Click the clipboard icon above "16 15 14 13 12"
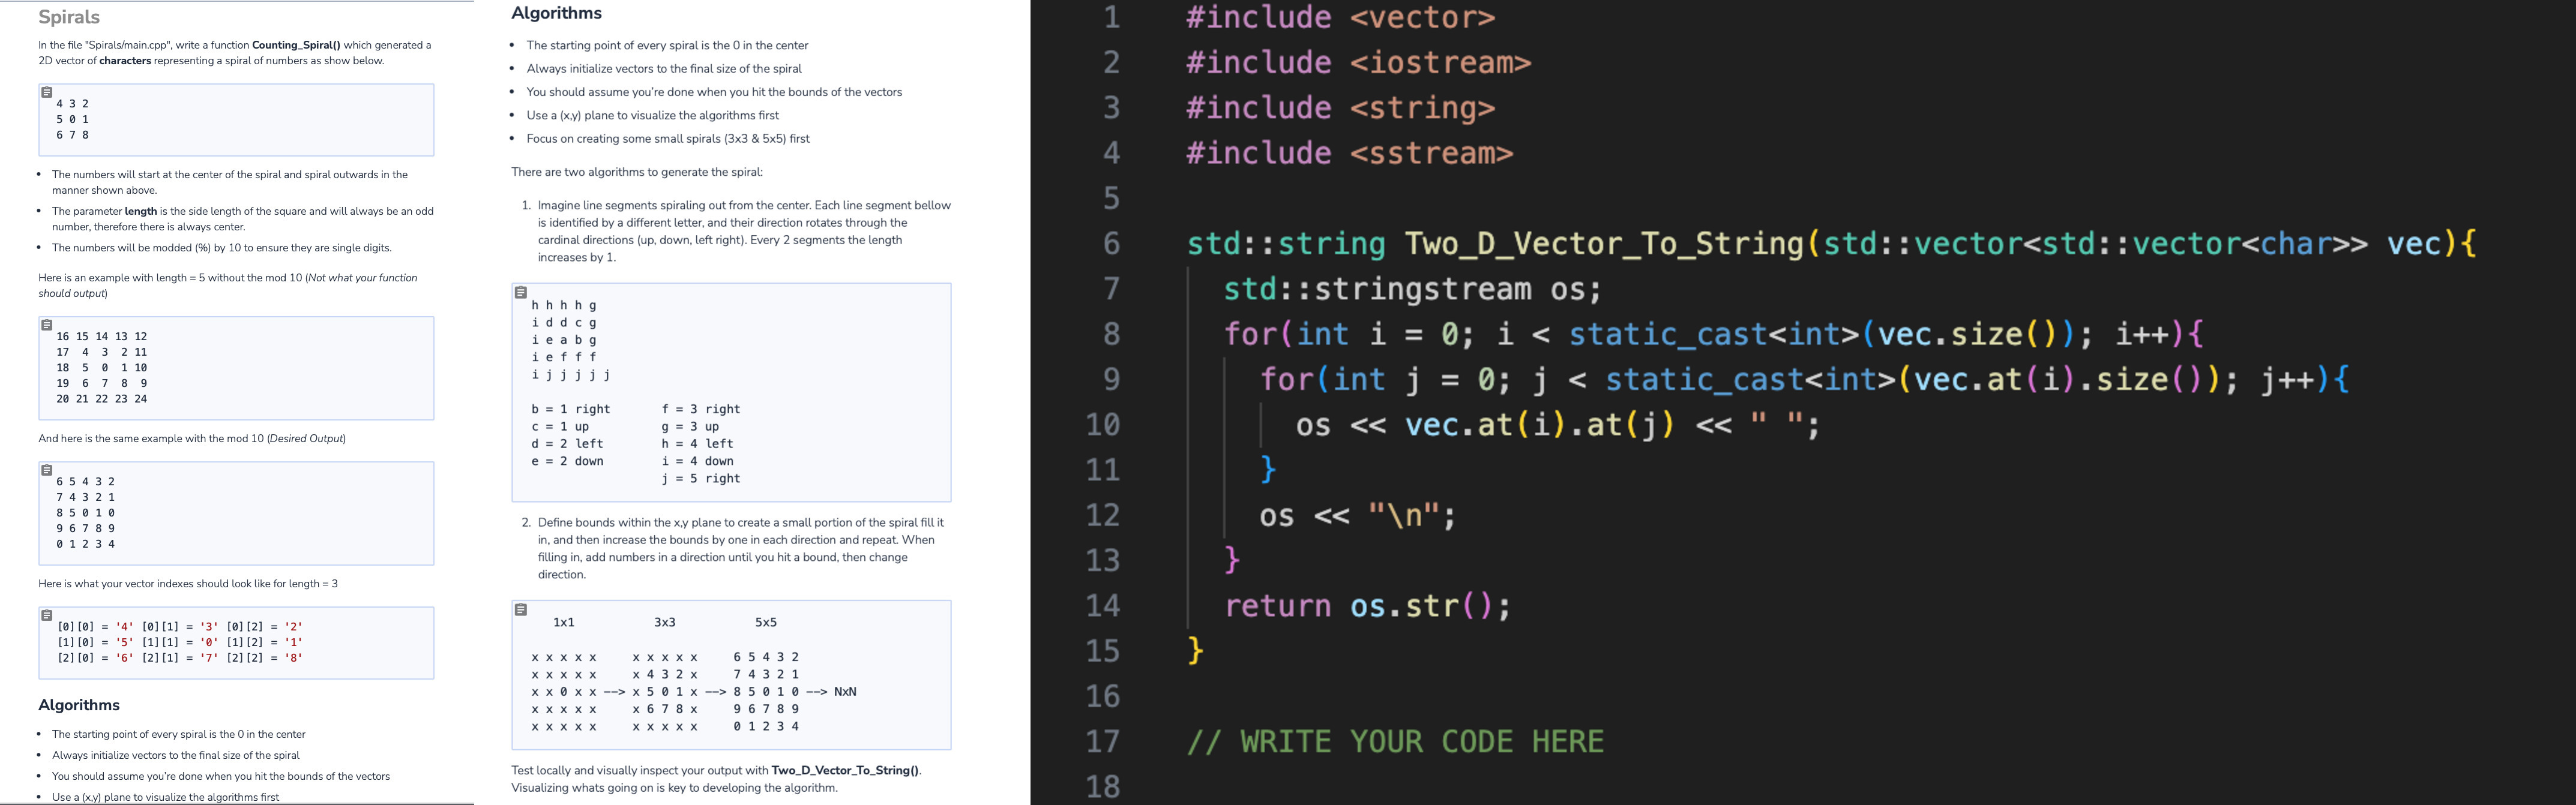Screen dimensions: 2576x805 46,324
